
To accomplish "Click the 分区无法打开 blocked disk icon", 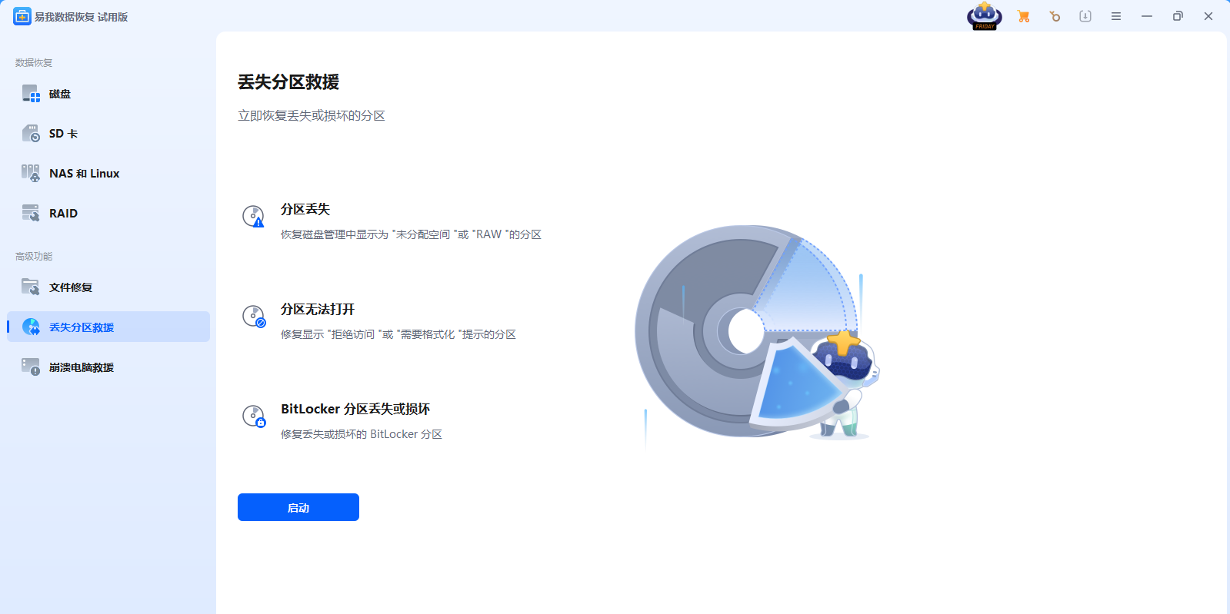I will (253, 316).
